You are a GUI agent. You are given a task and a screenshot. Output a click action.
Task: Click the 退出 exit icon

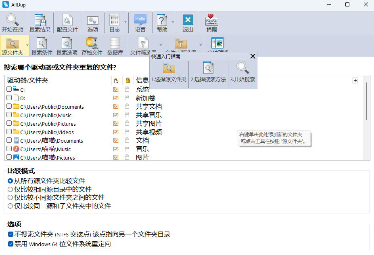point(188,20)
